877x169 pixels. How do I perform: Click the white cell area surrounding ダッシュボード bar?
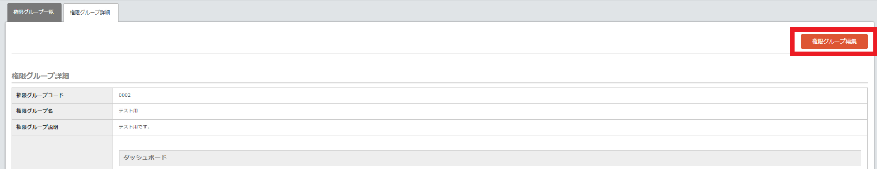tap(490, 143)
